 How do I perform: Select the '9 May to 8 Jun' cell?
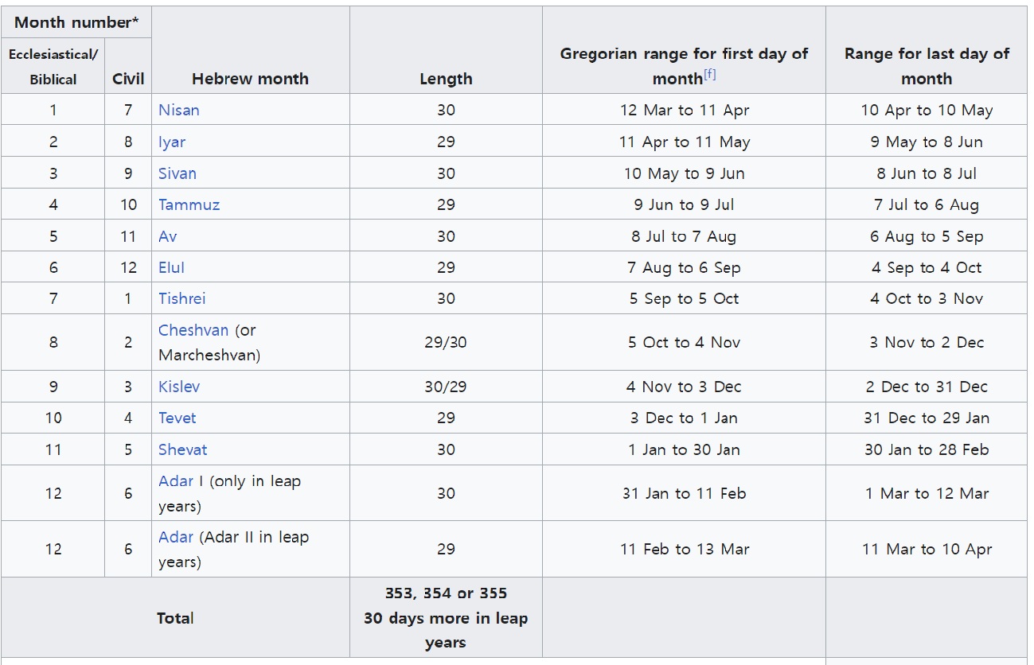927,142
